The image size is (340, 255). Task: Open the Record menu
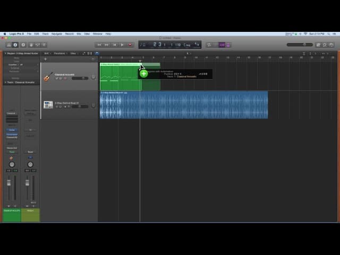click(x=70, y=34)
